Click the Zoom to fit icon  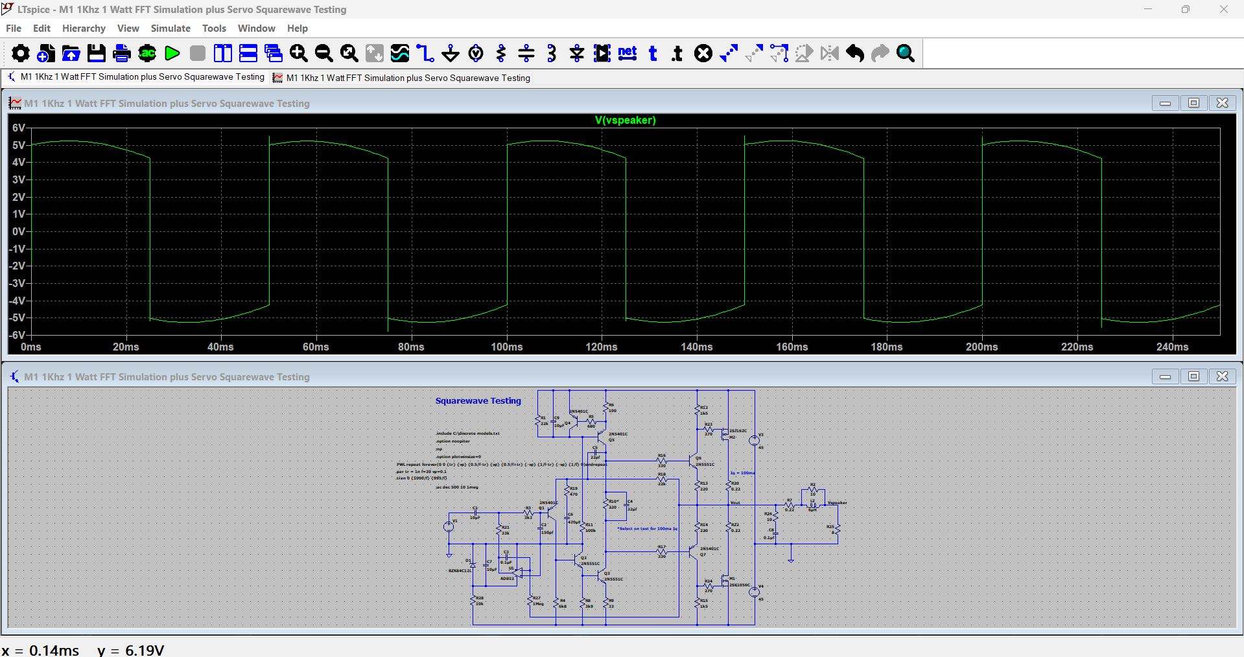point(349,53)
